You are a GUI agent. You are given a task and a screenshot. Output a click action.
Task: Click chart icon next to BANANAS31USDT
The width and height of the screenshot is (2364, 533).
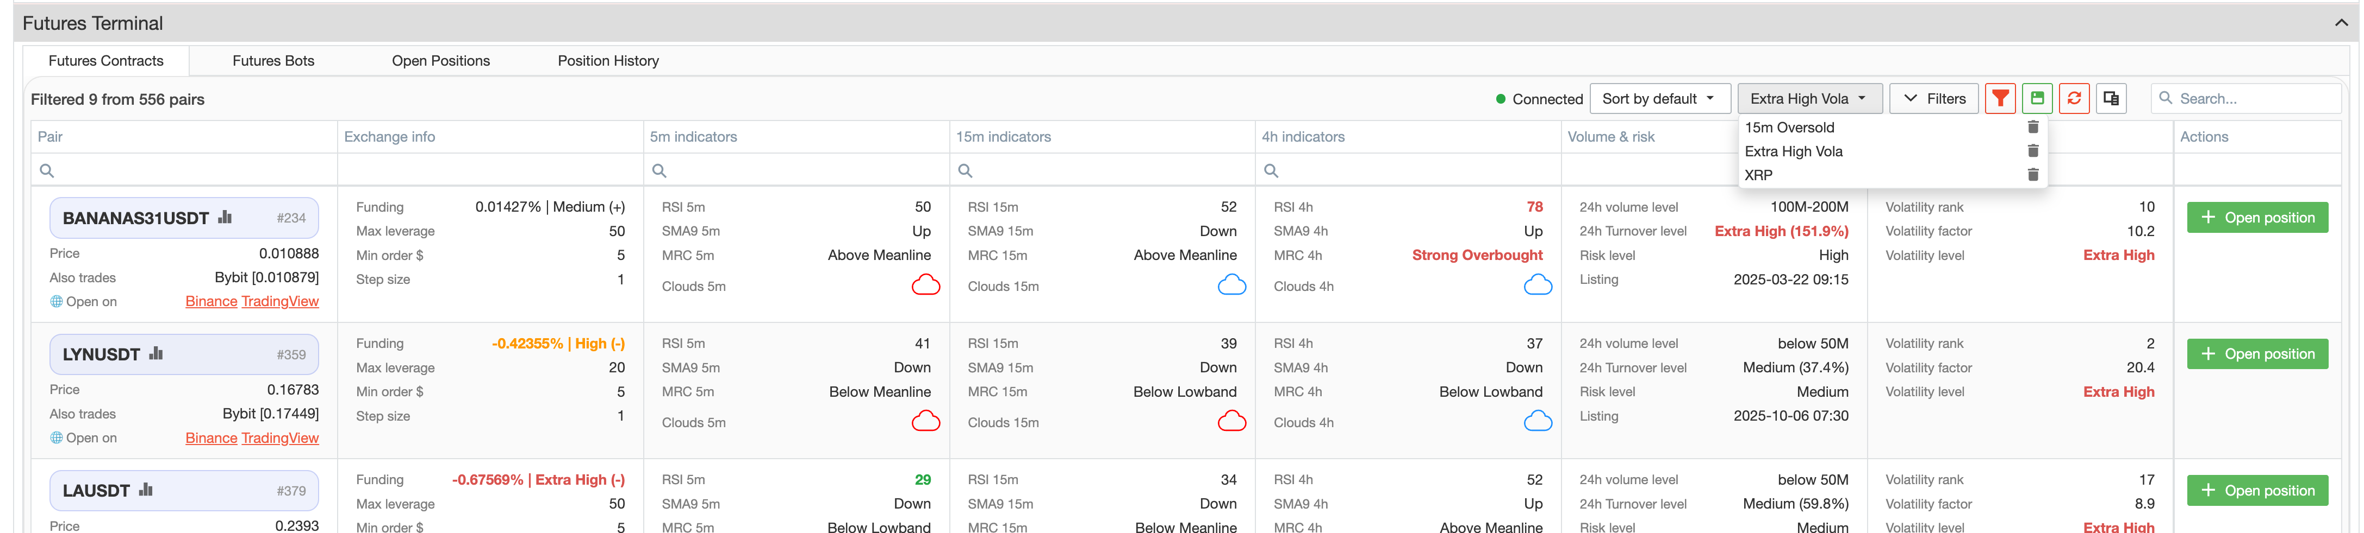pyautogui.click(x=225, y=218)
